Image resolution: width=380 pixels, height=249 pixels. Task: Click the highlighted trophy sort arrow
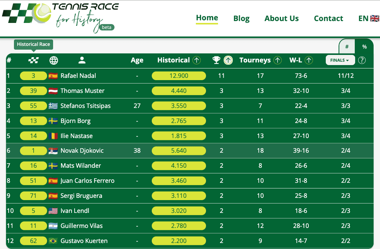point(228,60)
